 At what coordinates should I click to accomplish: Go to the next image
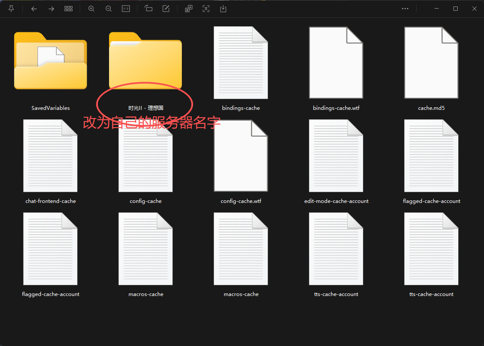coord(51,9)
